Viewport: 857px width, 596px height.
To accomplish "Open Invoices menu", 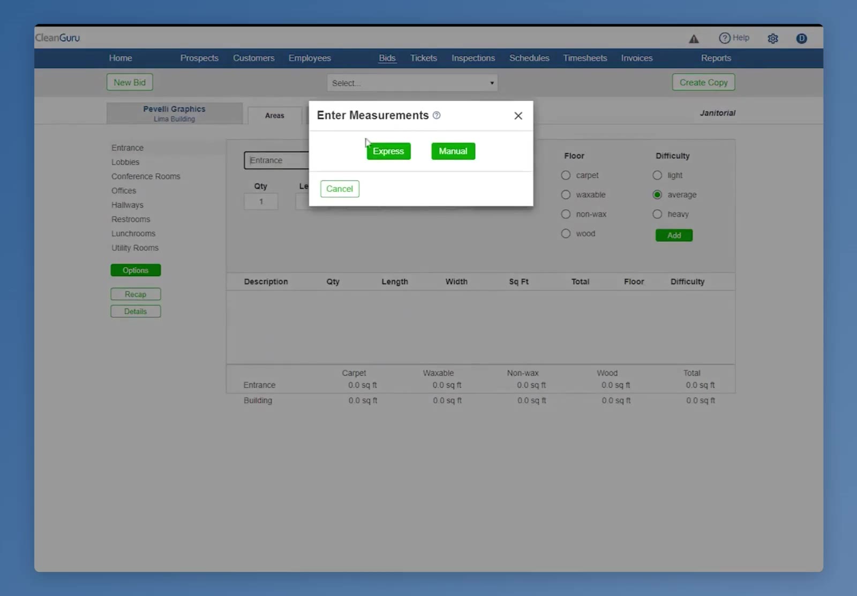I will [637, 58].
